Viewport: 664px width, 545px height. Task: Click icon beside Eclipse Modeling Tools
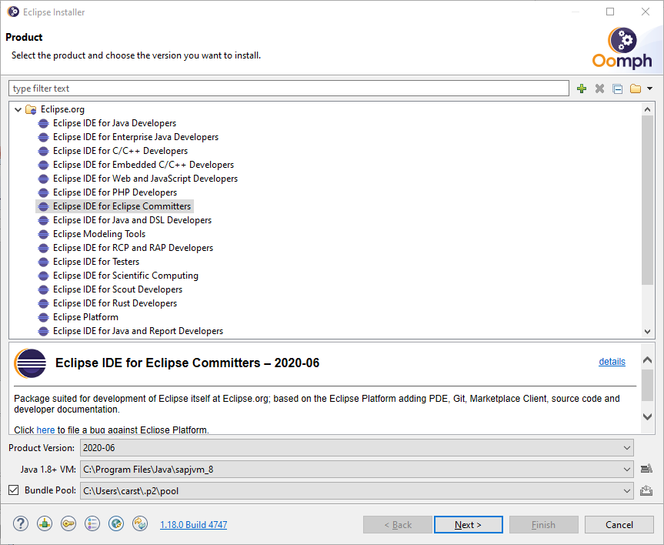point(43,234)
